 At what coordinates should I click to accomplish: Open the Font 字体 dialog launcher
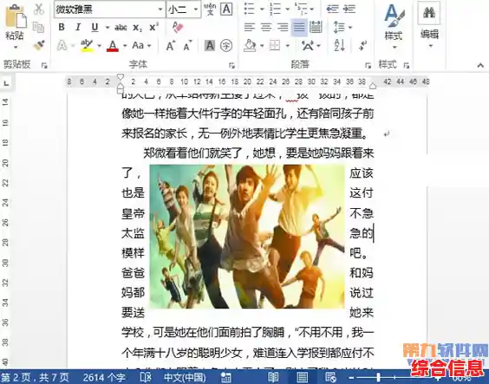point(231,65)
